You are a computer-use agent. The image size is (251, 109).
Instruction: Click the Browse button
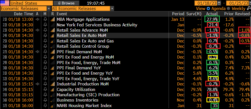tap(66, 3)
